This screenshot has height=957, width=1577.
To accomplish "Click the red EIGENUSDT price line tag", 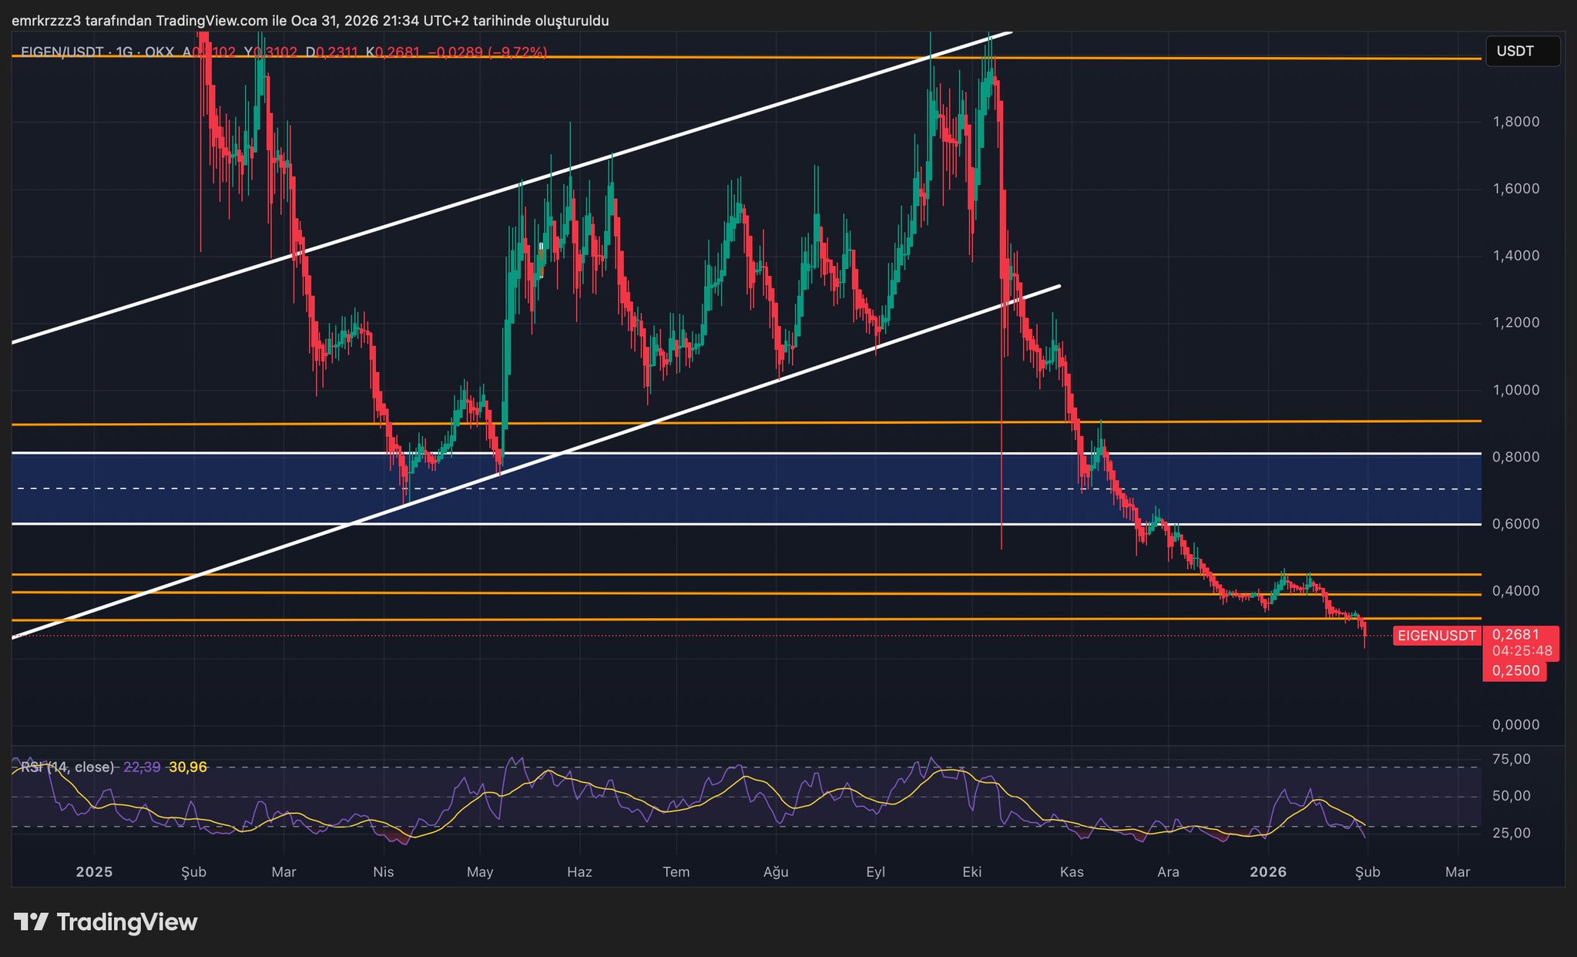I will [x=1436, y=636].
